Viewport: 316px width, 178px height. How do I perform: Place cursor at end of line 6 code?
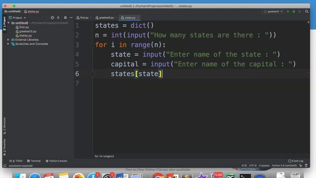tap(162, 74)
